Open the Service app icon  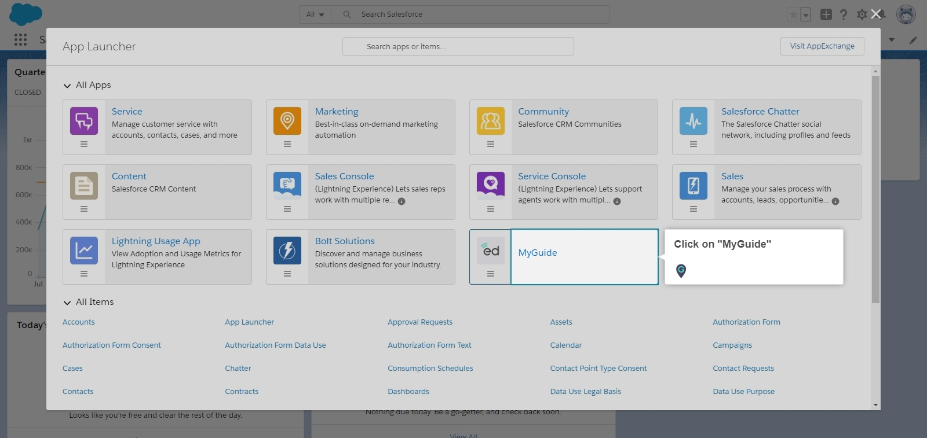tap(84, 121)
